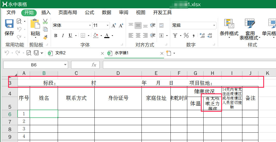Click the decrease indent icon
The height and width of the screenshot is (142, 276).
153,26
